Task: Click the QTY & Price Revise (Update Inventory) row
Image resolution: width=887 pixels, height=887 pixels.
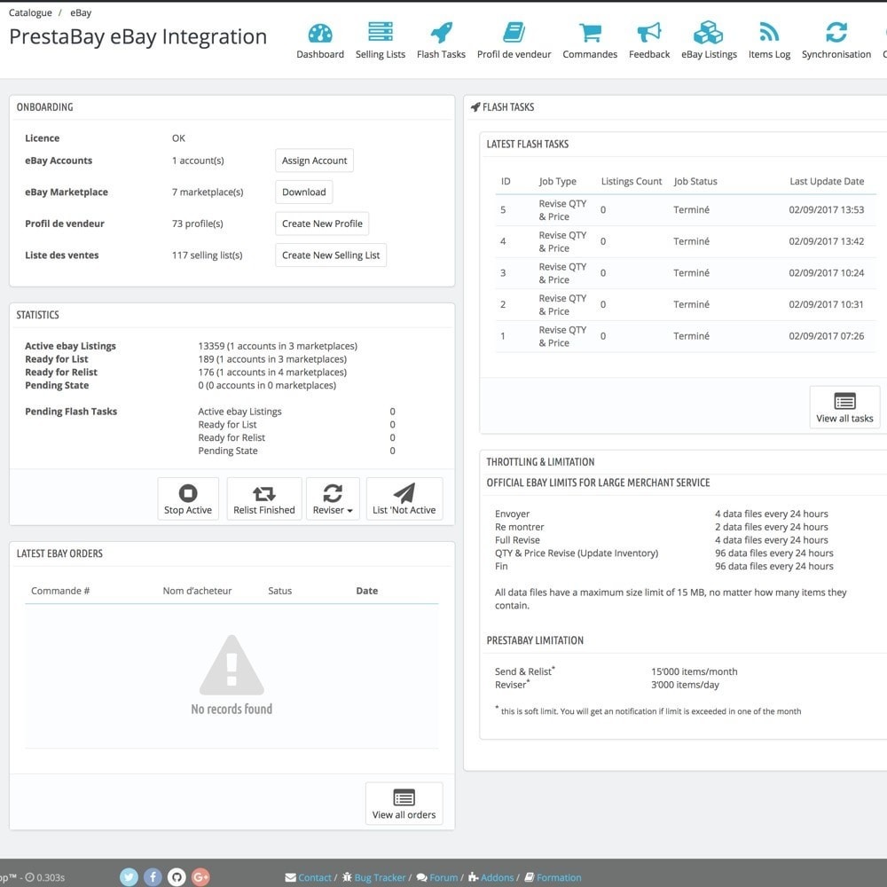Action: point(664,553)
